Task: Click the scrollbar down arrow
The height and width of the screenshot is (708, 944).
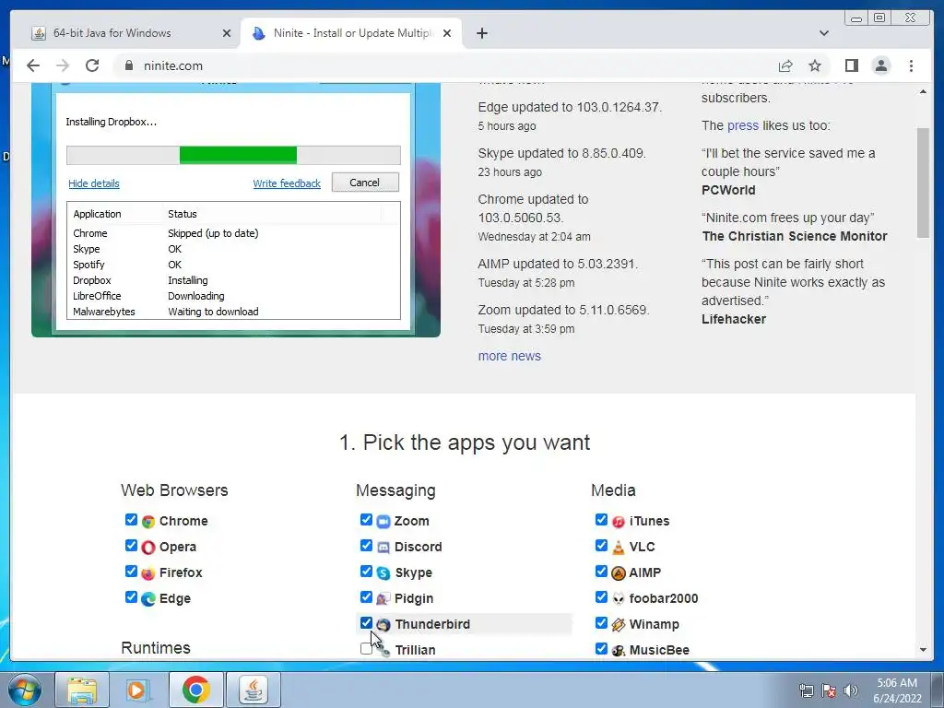Action: click(923, 650)
